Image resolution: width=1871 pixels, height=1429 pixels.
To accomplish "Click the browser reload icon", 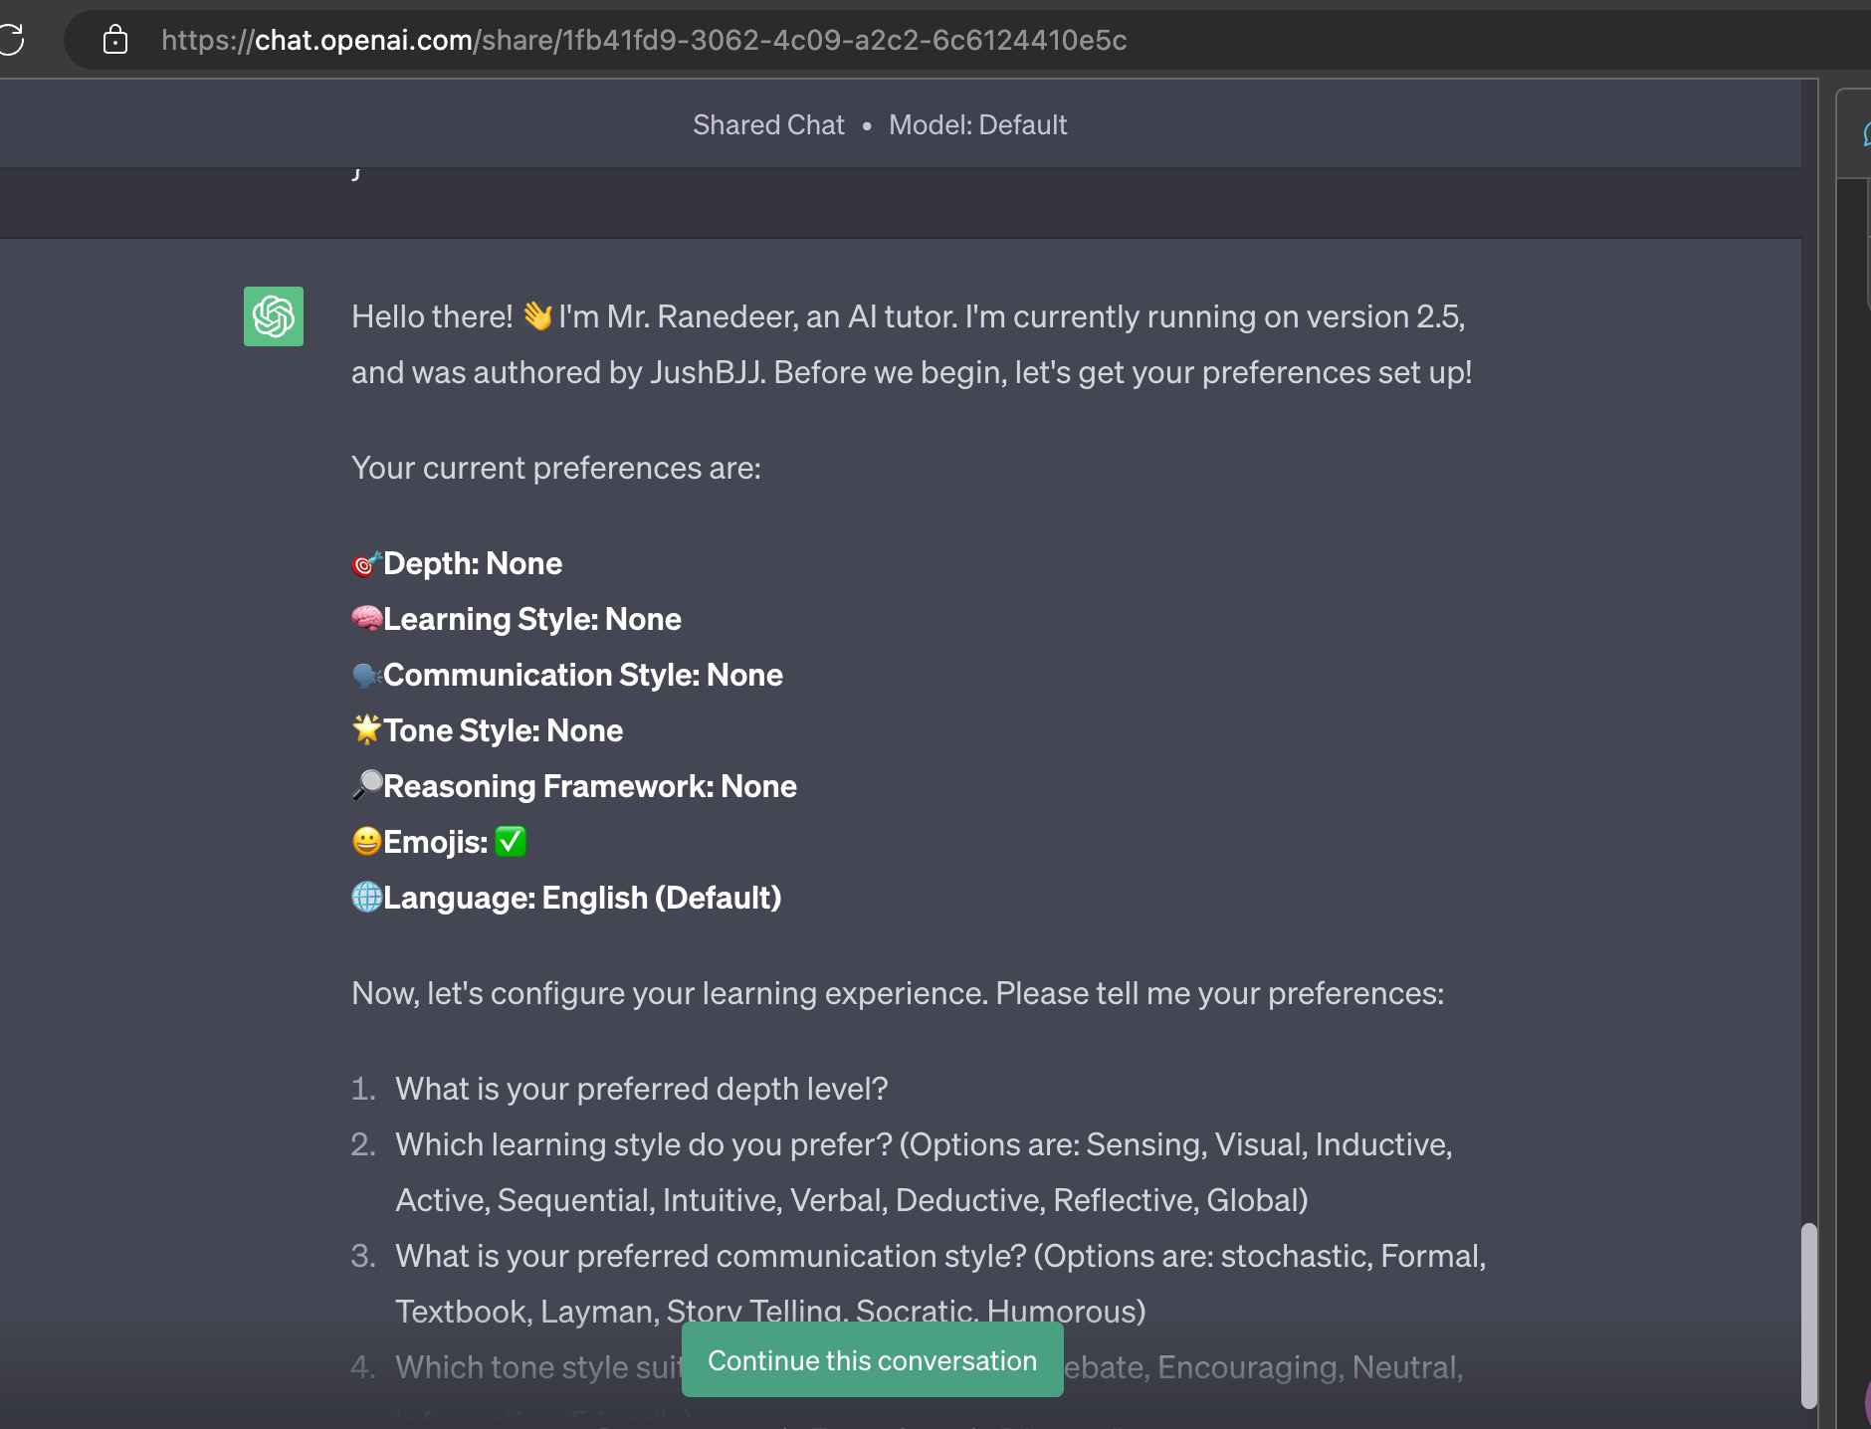I will pos(11,40).
